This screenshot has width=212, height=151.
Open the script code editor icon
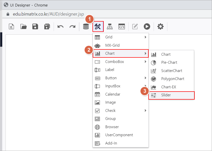coord(122,27)
